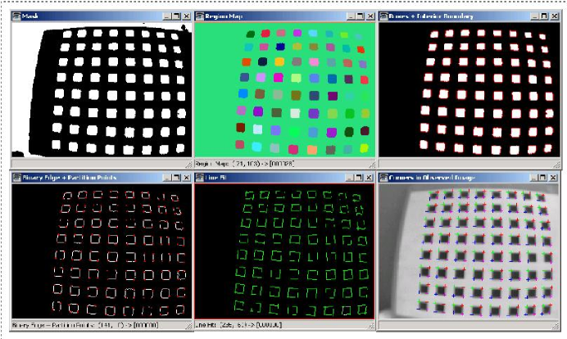Click the Boxes + Exterior Boundary window icon

(x=383, y=16)
